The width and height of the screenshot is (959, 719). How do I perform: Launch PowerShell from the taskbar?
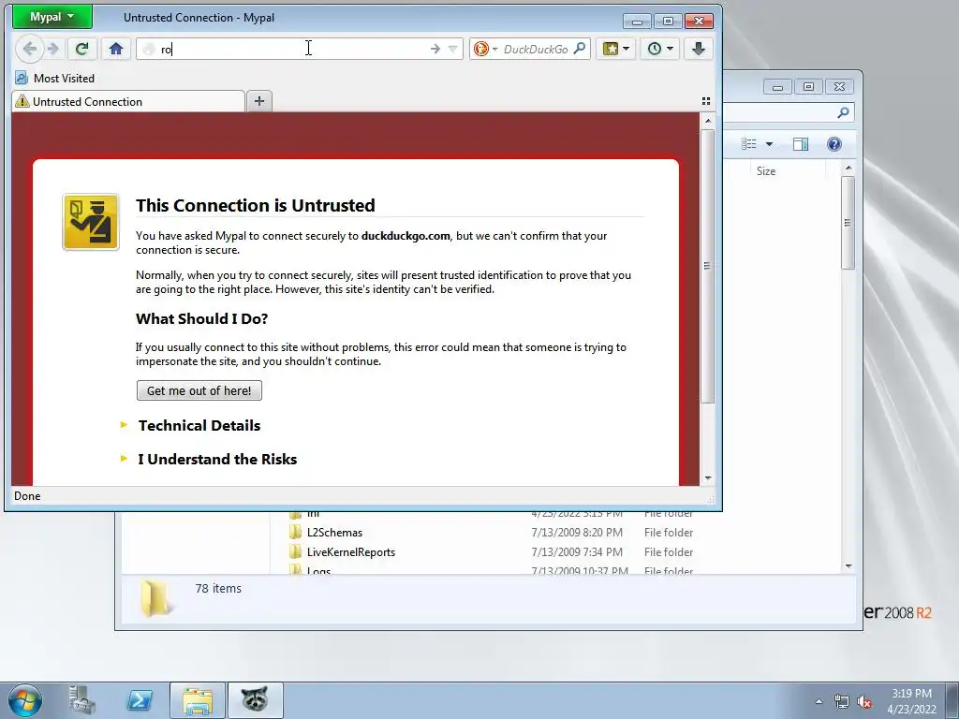click(x=140, y=700)
